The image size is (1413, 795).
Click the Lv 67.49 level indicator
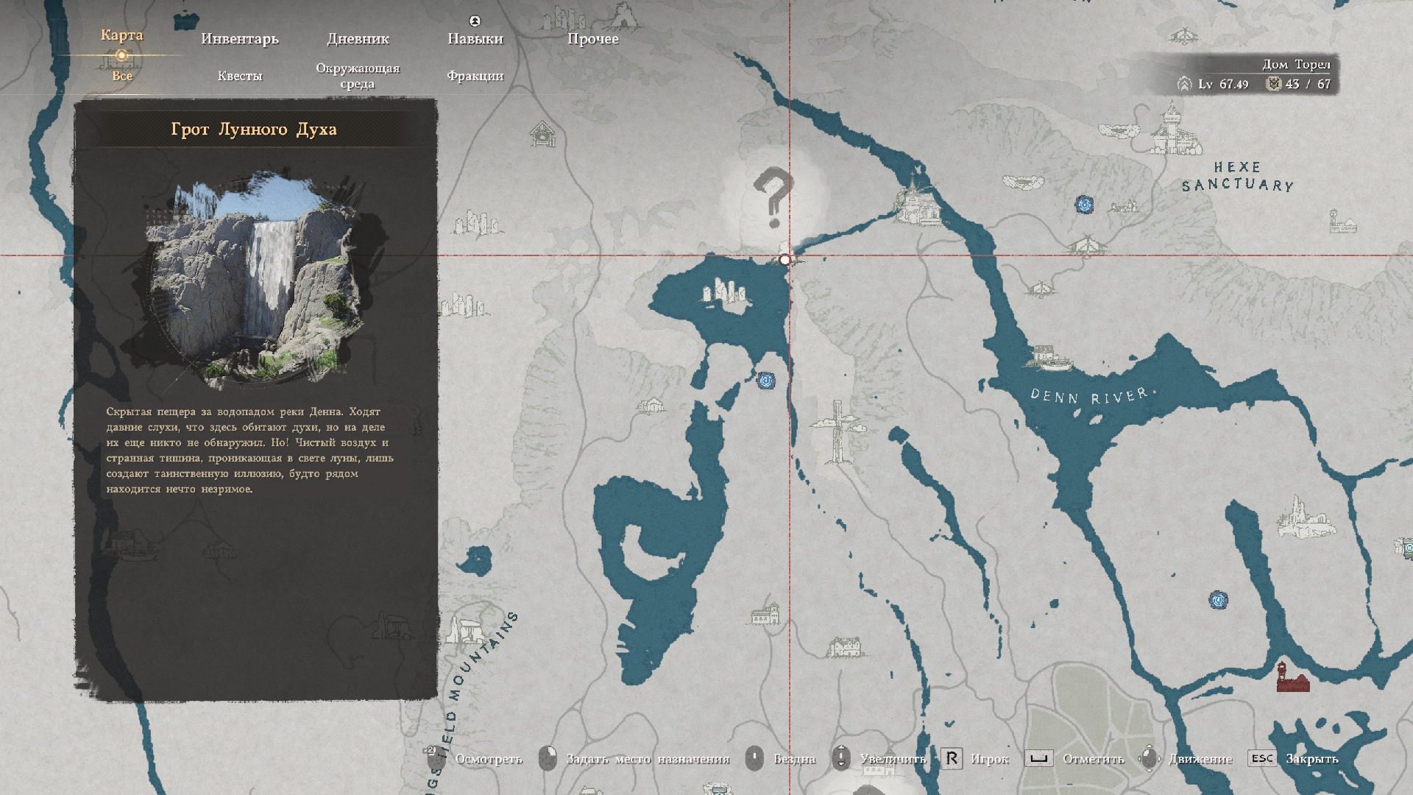coord(1213,84)
